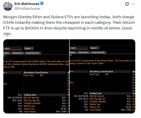Click the left Equity input field
Viewport: 141px width, 118px height.
tap(12, 48)
